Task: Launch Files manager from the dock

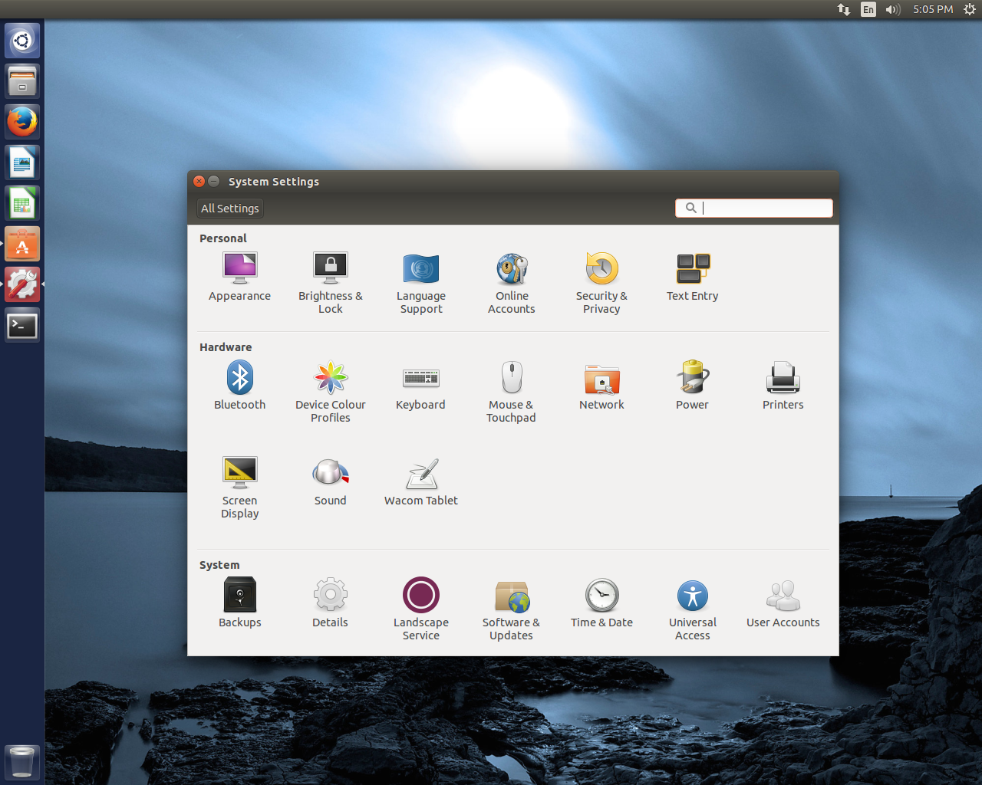Action: [22, 81]
